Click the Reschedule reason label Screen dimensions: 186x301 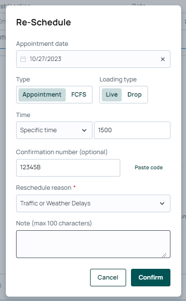point(44,187)
